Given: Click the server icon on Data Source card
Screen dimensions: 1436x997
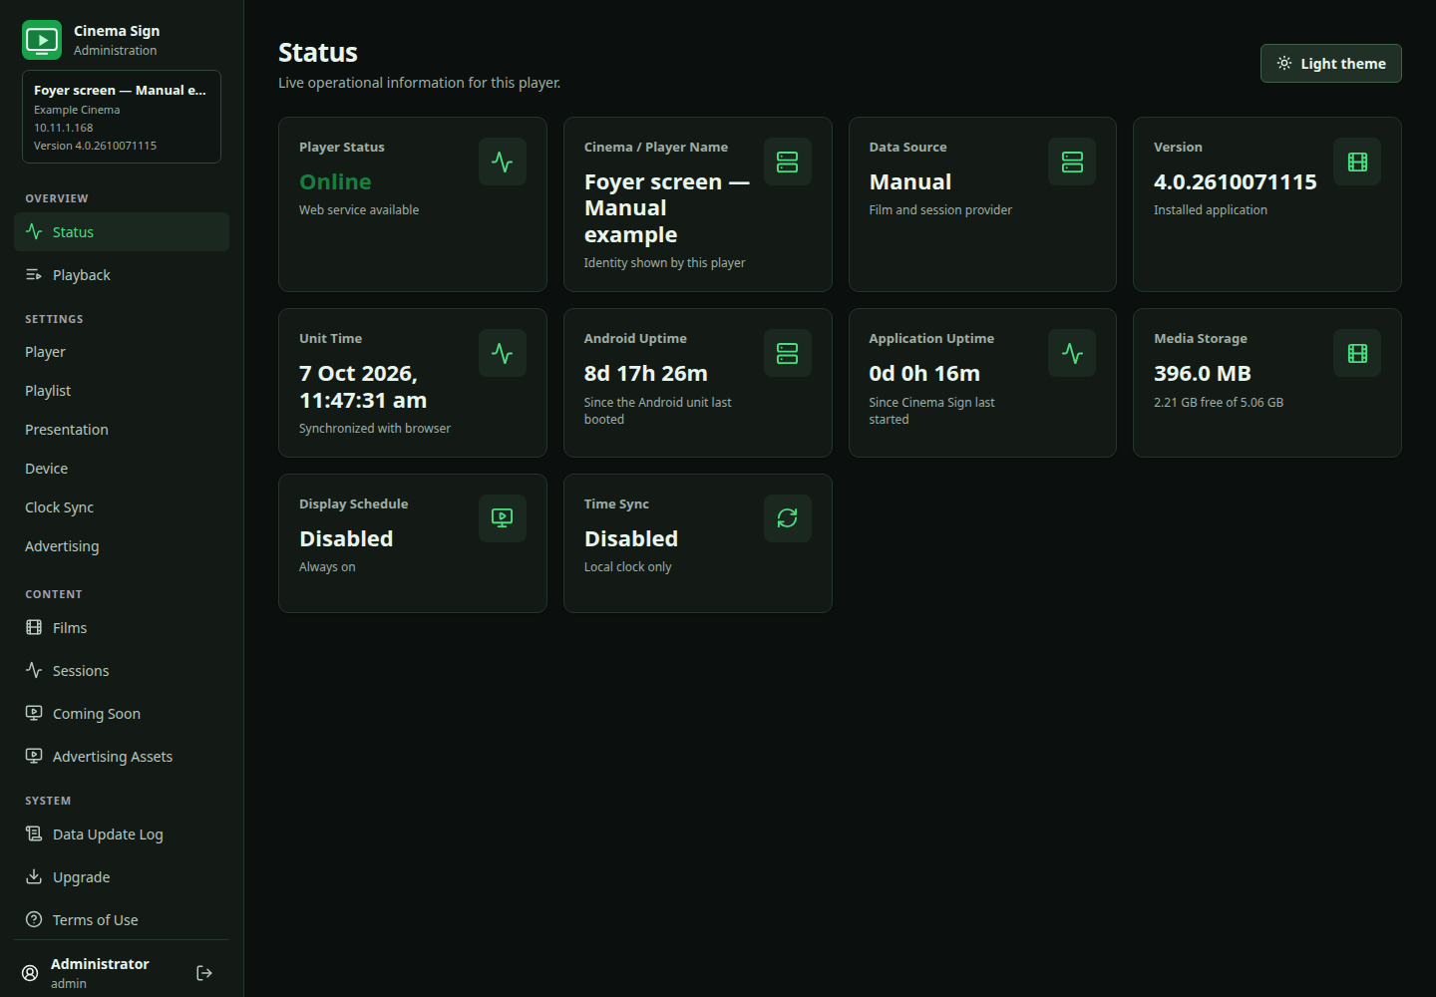Looking at the screenshot, I should (1072, 162).
